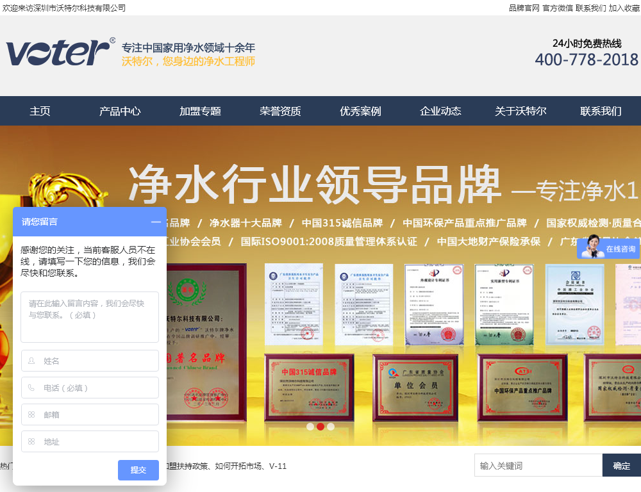Viewport: 641px width, 492px height.
Task: Click the 中国环保产品重点推广品牌 plaque
Action: 522,388
